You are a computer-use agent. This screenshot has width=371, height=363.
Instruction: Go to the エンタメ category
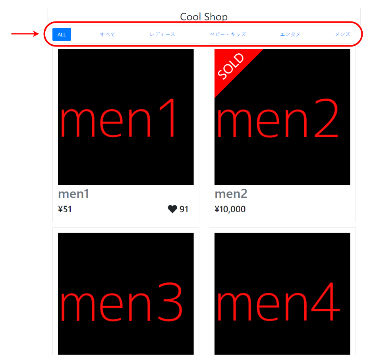click(290, 34)
